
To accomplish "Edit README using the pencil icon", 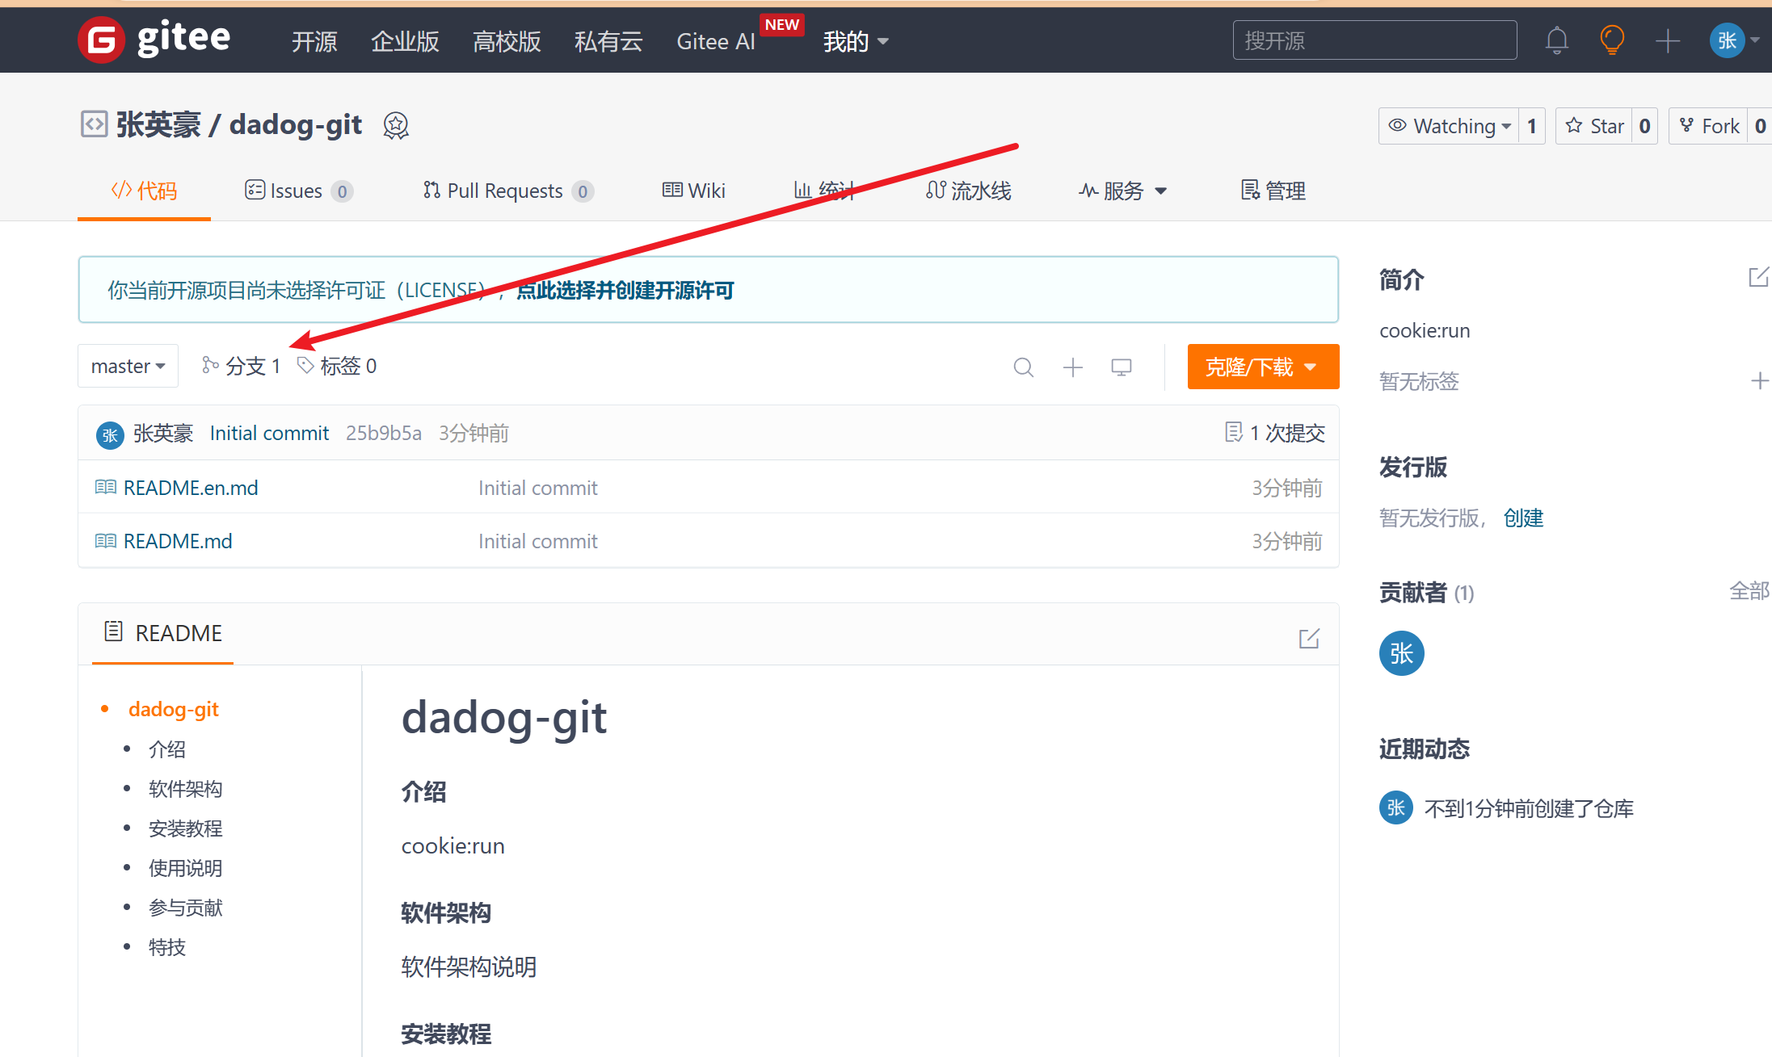I will coord(1308,639).
